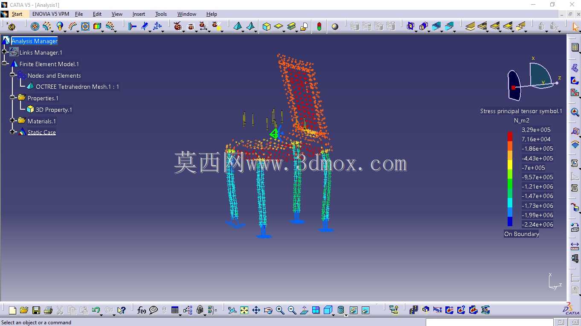
Task: Click the Zoom Out magnifier
Action: [292, 310]
